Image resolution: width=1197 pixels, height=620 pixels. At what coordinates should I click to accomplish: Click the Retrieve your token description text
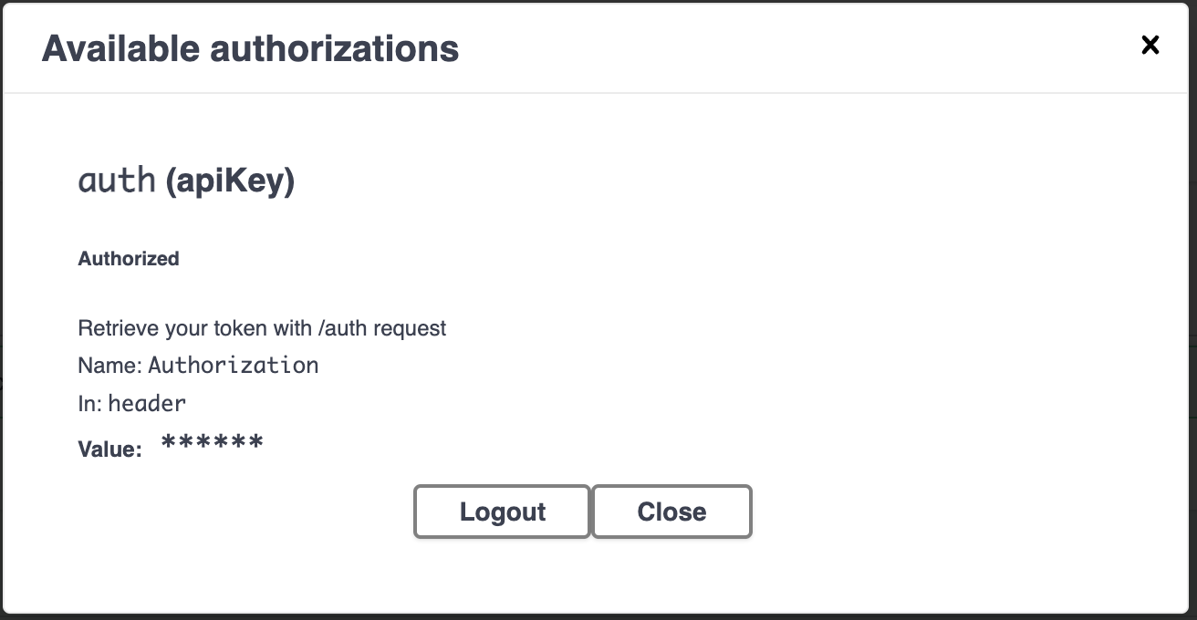[262, 328]
